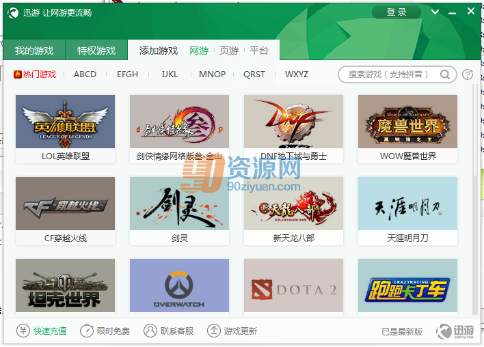Image resolution: width=484 pixels, height=347 pixels.
Task: Click the 迅游 brand logo in footer
Action: tap(455, 331)
